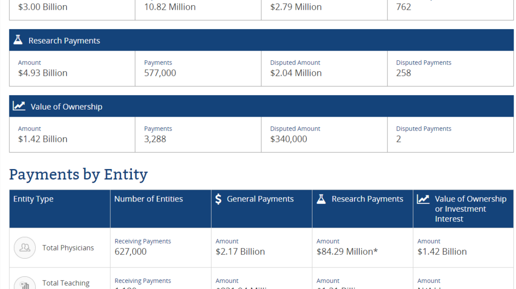Sort by the Number of Entities column
The height and width of the screenshot is (289, 516).
148,199
